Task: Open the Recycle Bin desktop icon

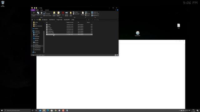Action: [x=3, y=4]
